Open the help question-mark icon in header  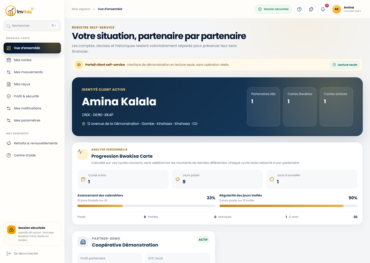pos(299,9)
